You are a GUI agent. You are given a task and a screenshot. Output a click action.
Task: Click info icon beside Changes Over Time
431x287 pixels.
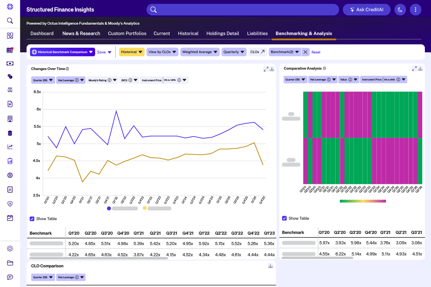[x=67, y=69]
